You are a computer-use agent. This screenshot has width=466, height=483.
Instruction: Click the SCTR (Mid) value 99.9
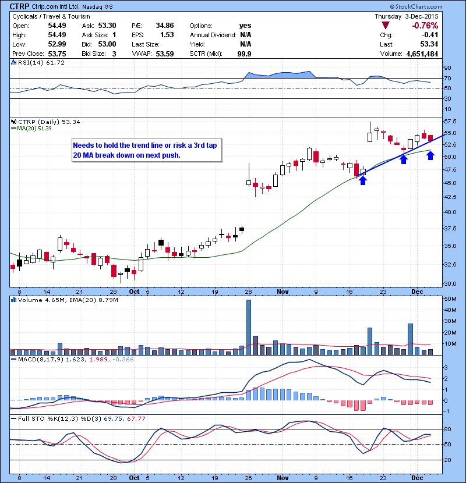point(244,54)
